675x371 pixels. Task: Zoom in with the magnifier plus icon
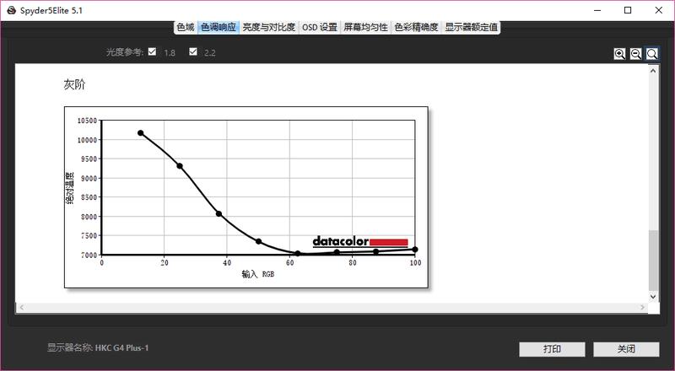tap(620, 54)
